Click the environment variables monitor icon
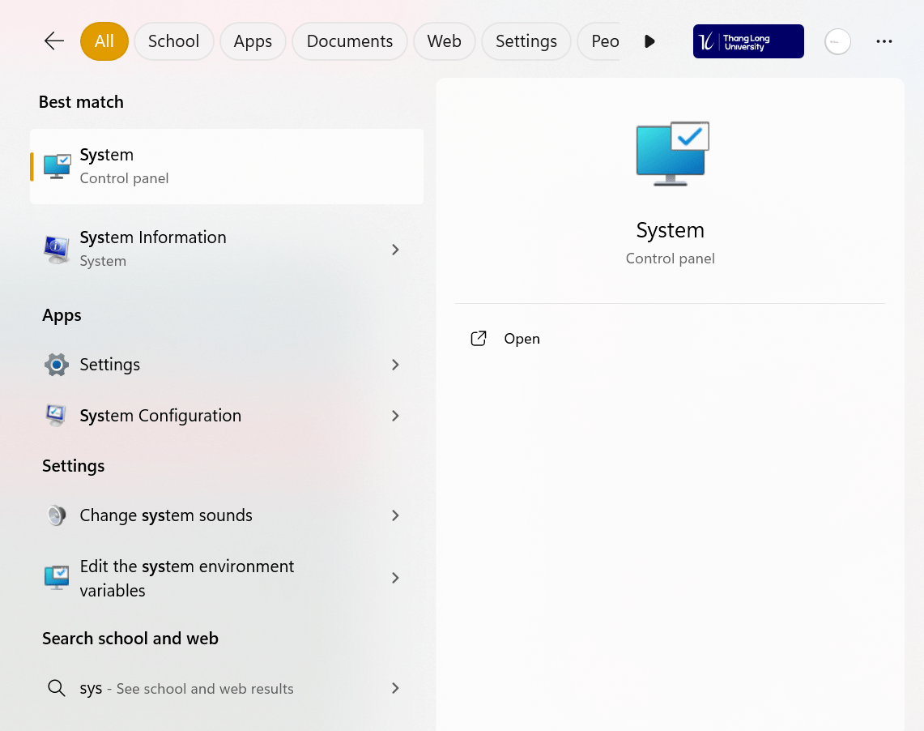924x731 pixels. (57, 578)
